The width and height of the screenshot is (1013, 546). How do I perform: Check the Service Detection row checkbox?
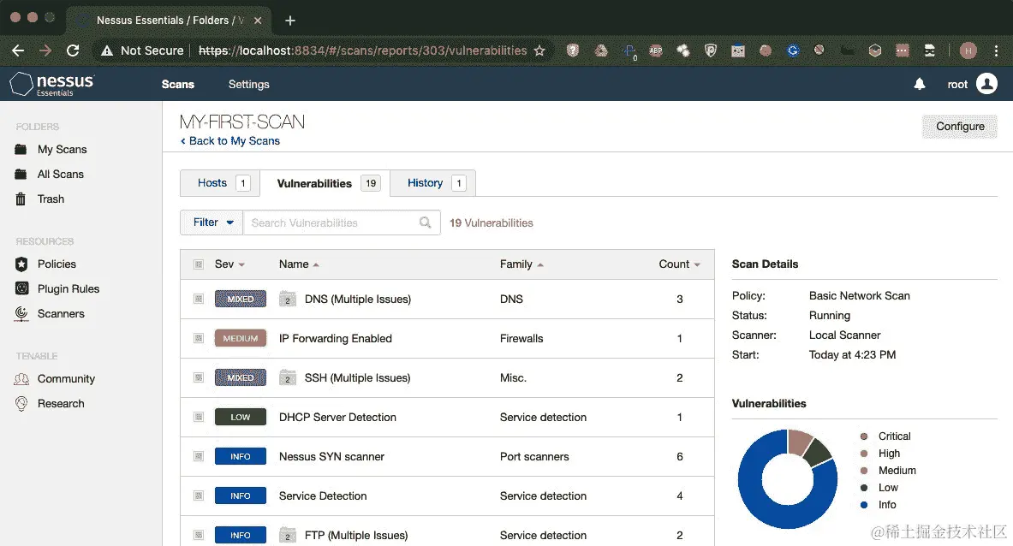199,496
